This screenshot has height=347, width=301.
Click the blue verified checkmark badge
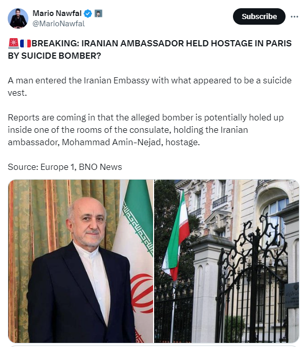(x=88, y=14)
